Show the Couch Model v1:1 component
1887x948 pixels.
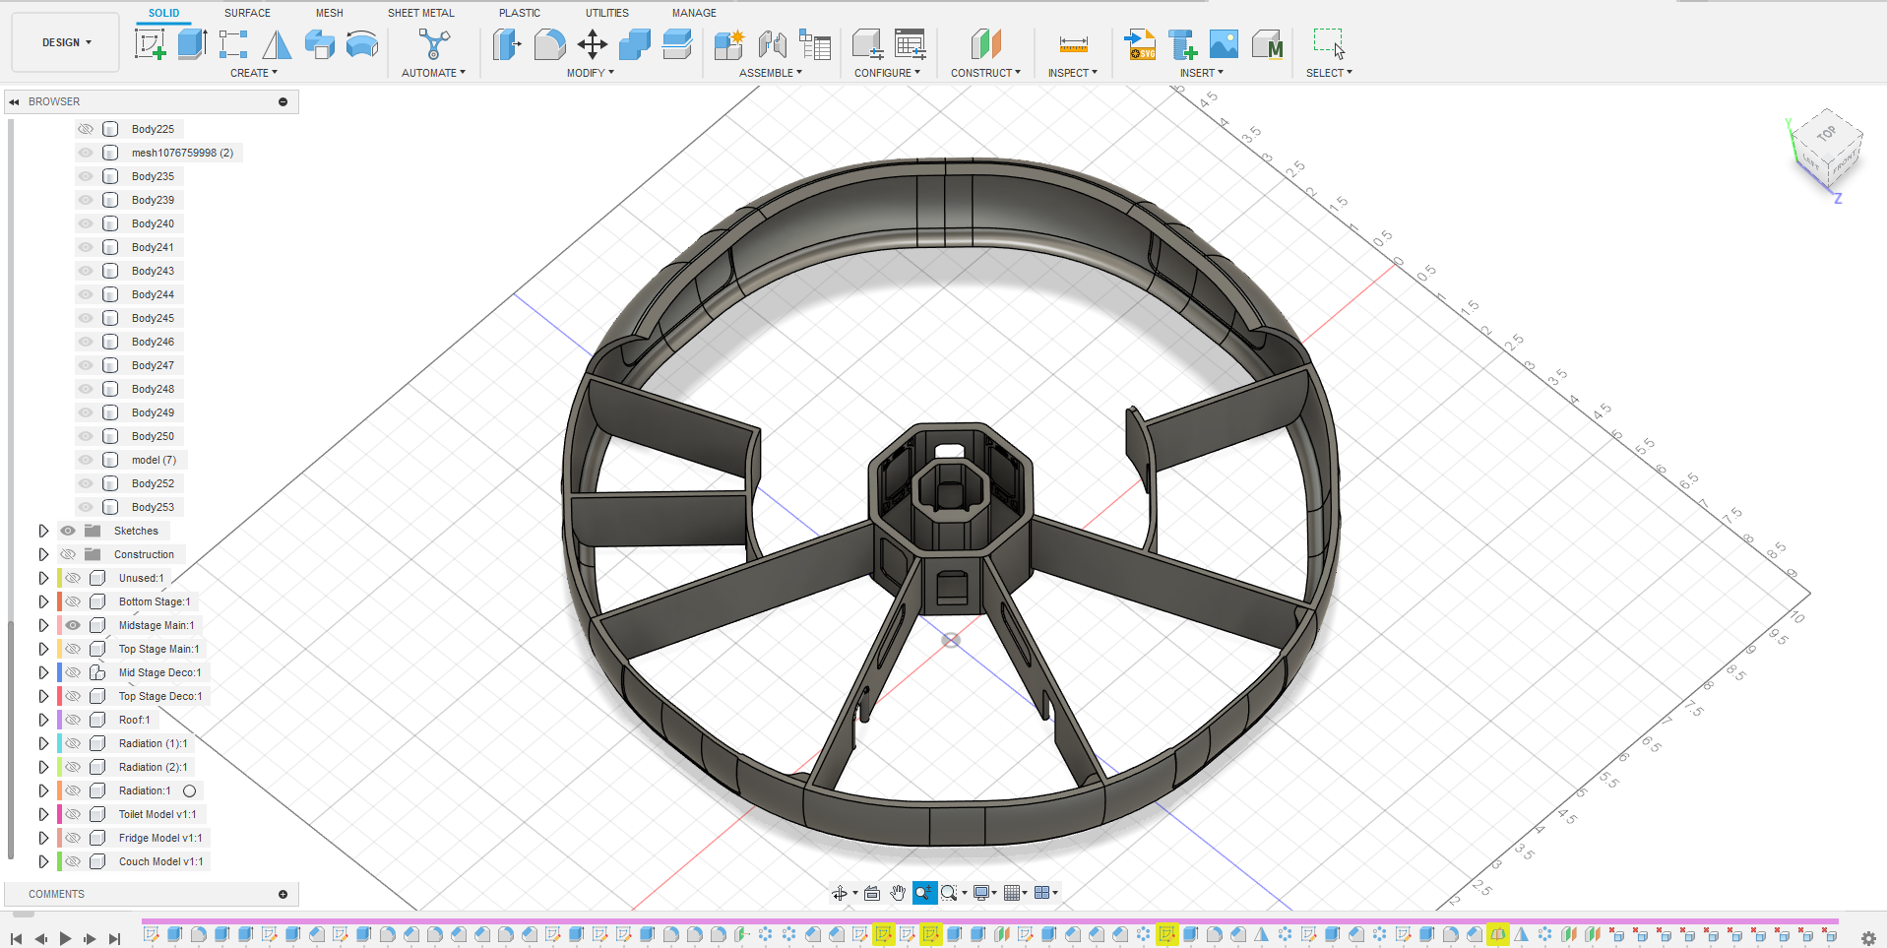tap(73, 861)
